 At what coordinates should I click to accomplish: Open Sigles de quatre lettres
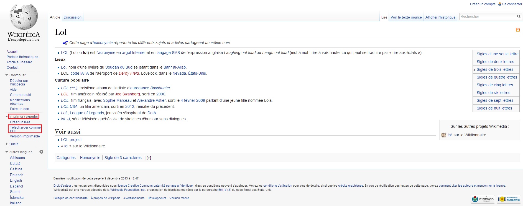coord(497,77)
